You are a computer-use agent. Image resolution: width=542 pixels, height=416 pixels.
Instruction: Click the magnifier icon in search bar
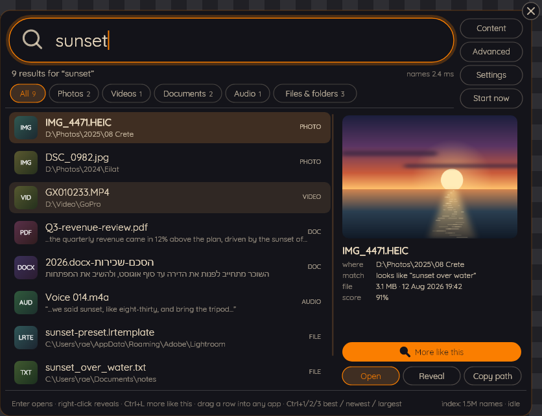click(x=32, y=40)
